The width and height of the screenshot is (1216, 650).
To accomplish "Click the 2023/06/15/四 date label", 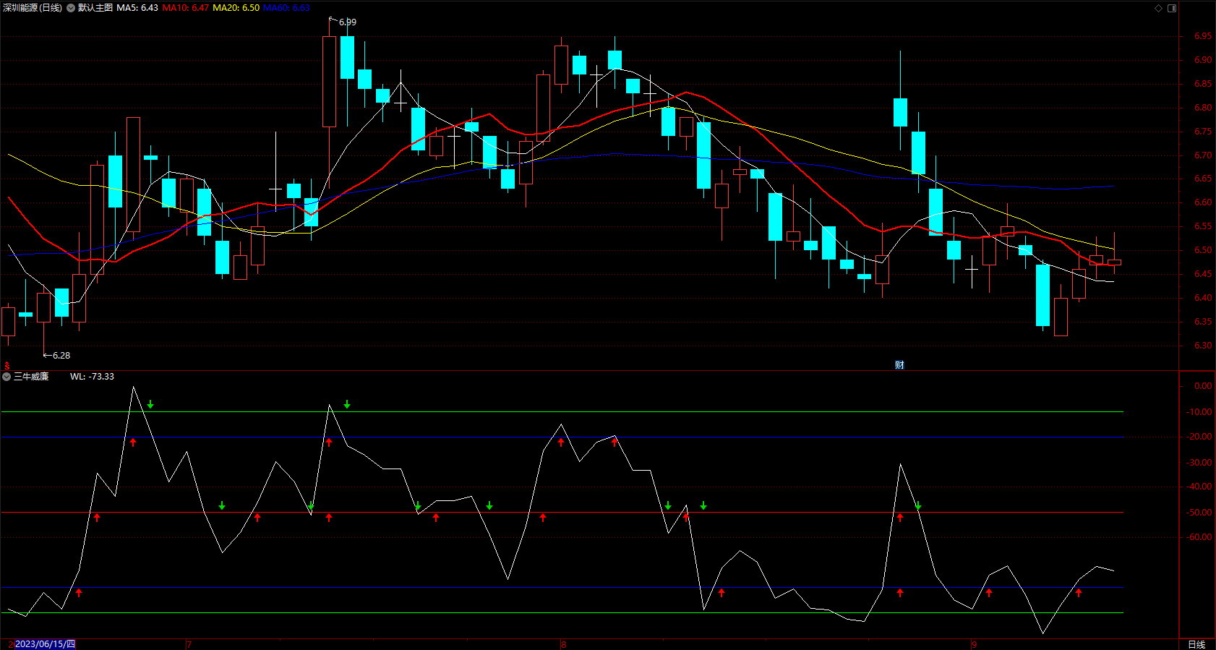I will tap(45, 644).
